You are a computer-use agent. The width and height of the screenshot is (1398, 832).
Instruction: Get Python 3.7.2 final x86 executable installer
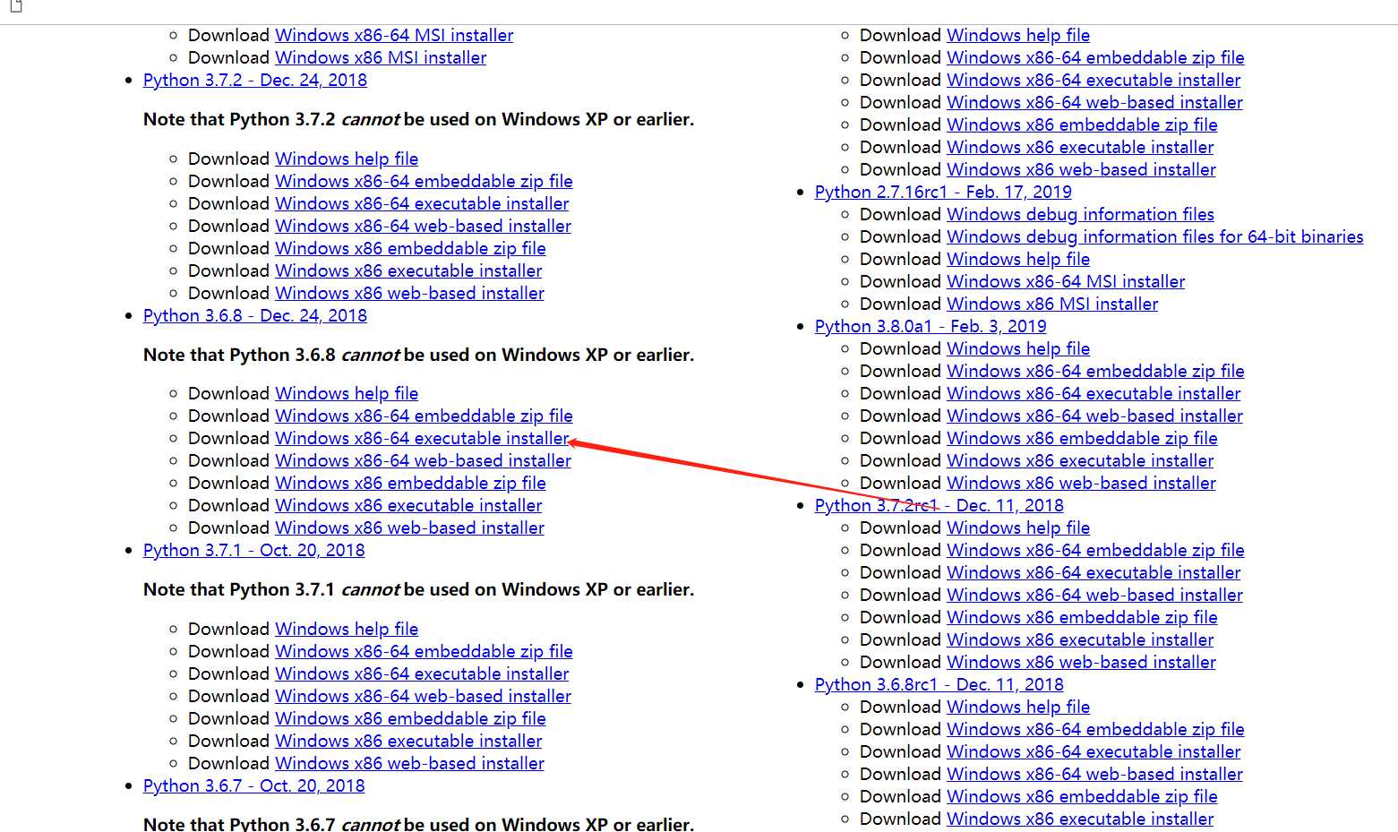(408, 270)
